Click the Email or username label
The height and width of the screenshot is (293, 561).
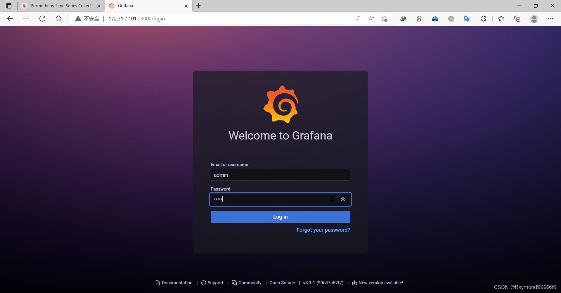[229, 165]
